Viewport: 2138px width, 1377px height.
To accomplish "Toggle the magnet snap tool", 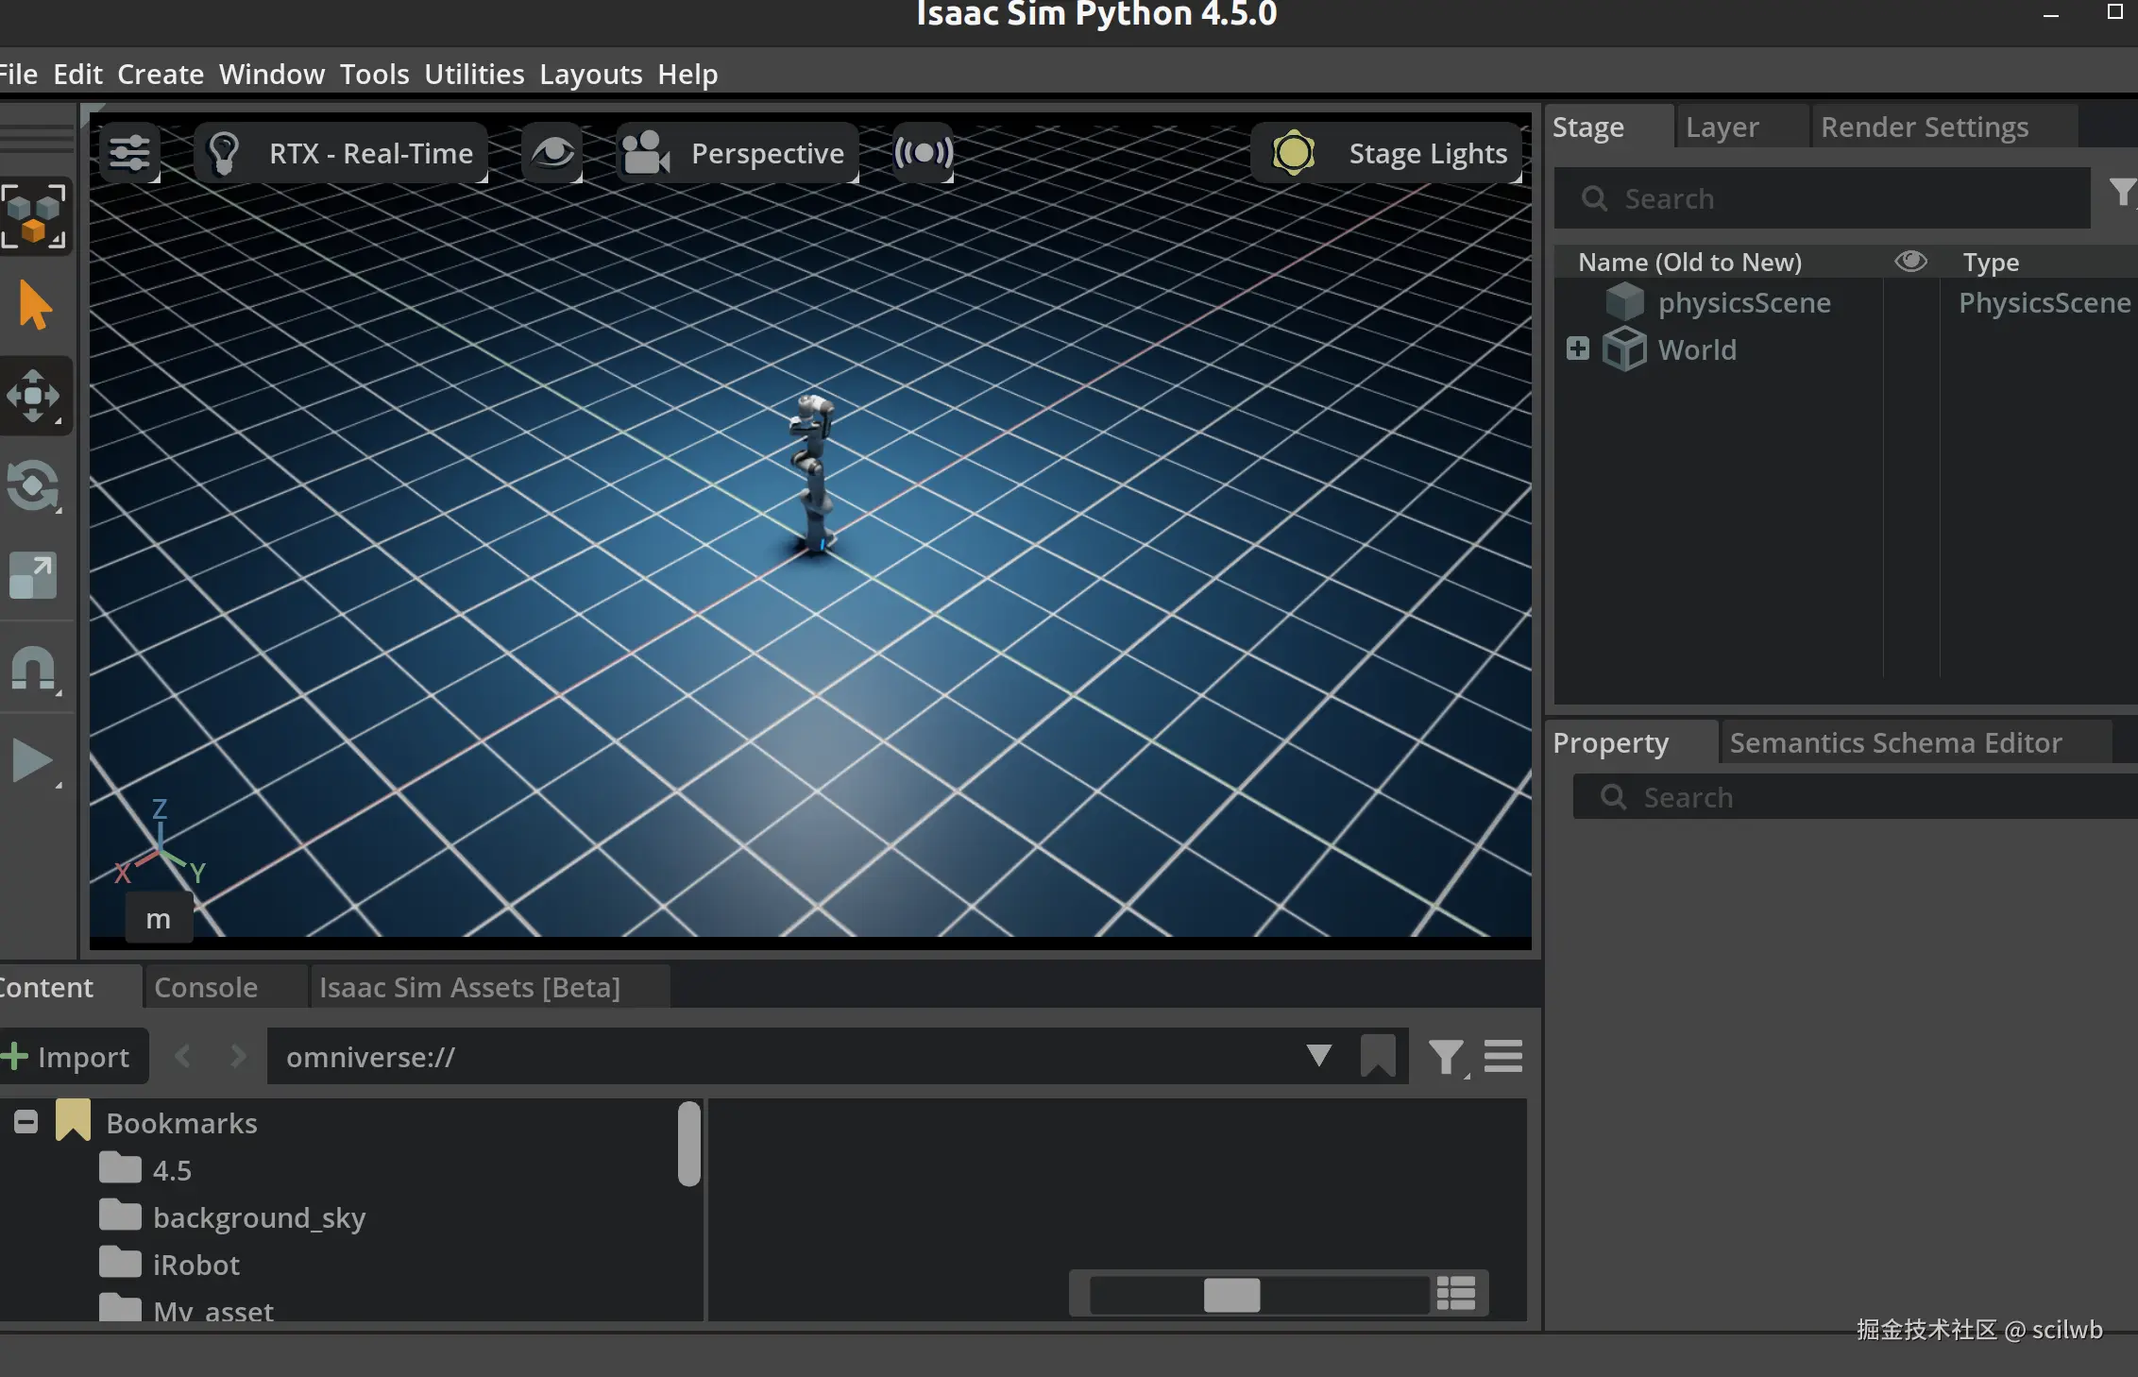I will 34,669.
